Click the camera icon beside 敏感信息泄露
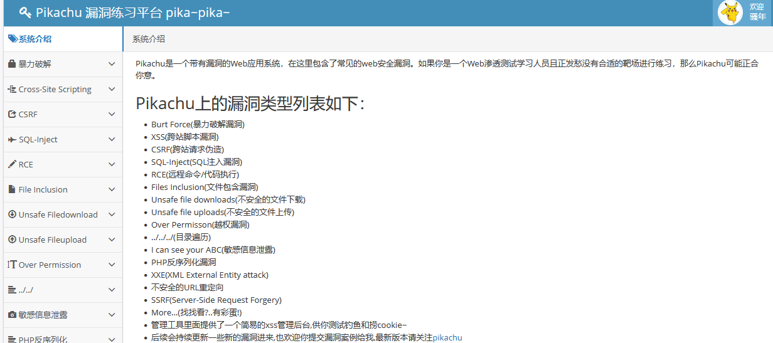 (x=12, y=315)
